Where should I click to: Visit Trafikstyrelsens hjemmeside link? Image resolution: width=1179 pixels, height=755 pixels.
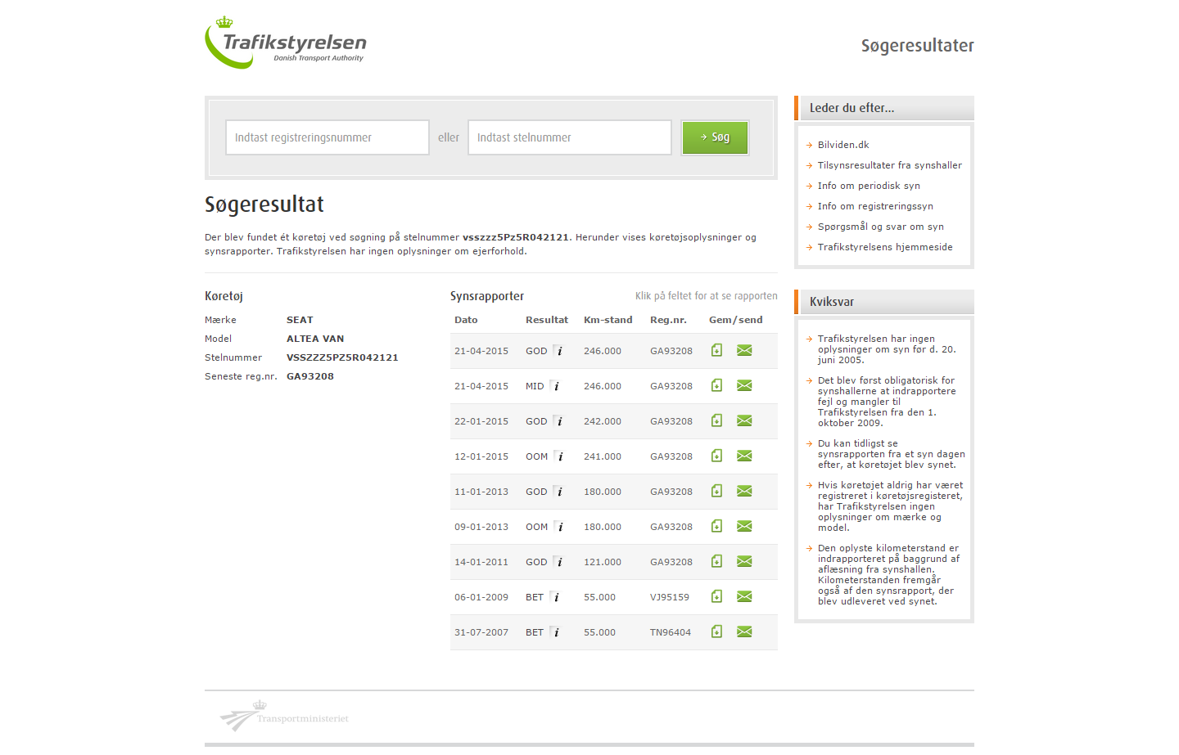pos(884,247)
